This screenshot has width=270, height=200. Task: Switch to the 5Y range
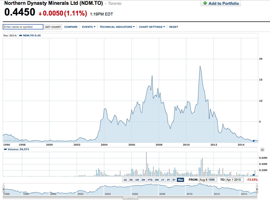[174, 180]
